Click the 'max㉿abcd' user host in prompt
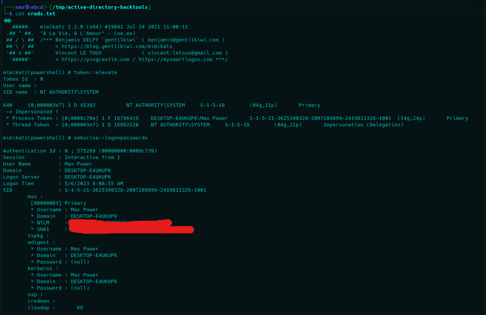The width and height of the screenshot is (486, 315). 29,7
